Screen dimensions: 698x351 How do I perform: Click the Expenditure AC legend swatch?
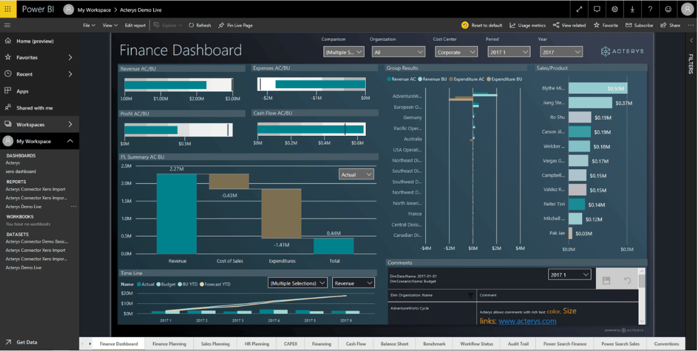pyautogui.click(x=451, y=79)
